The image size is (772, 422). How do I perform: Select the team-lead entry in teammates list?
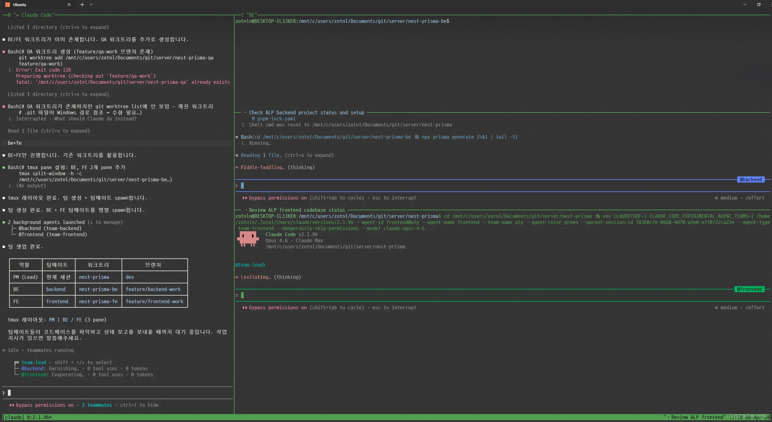point(34,362)
